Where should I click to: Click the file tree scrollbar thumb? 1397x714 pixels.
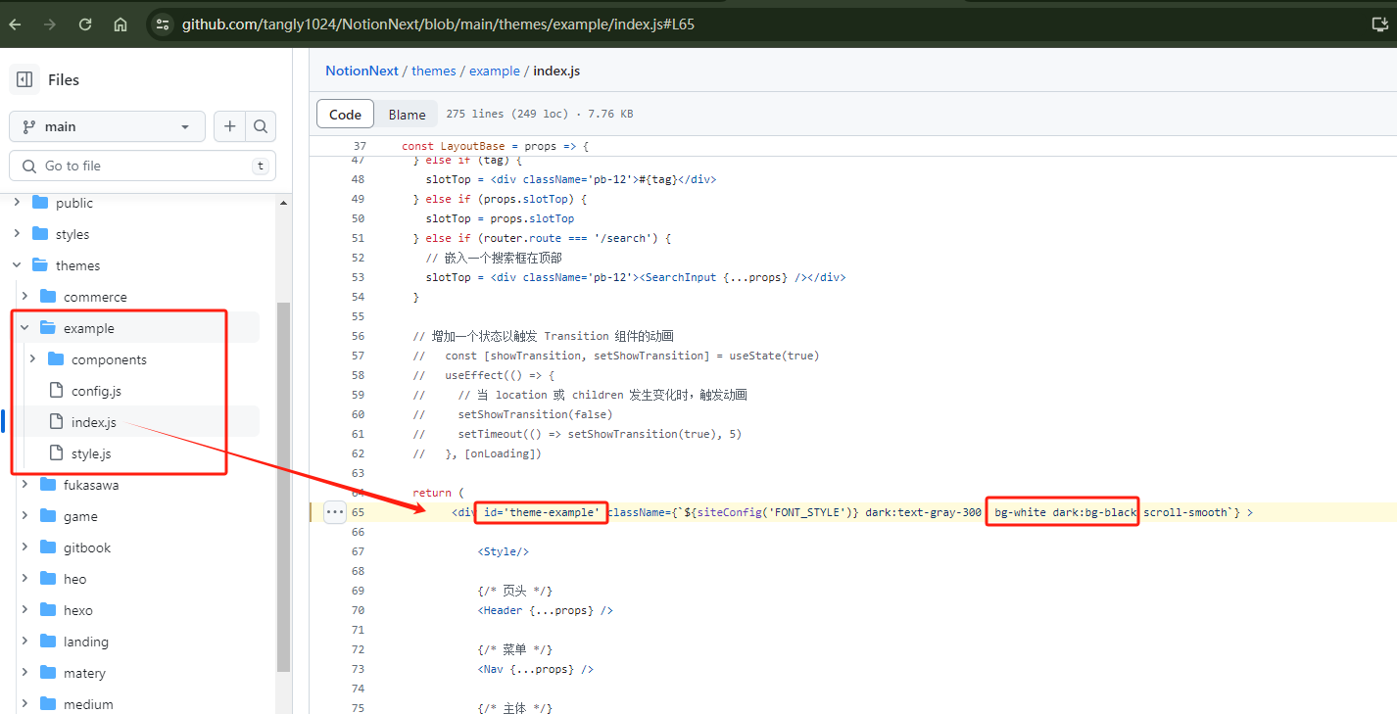[x=284, y=487]
